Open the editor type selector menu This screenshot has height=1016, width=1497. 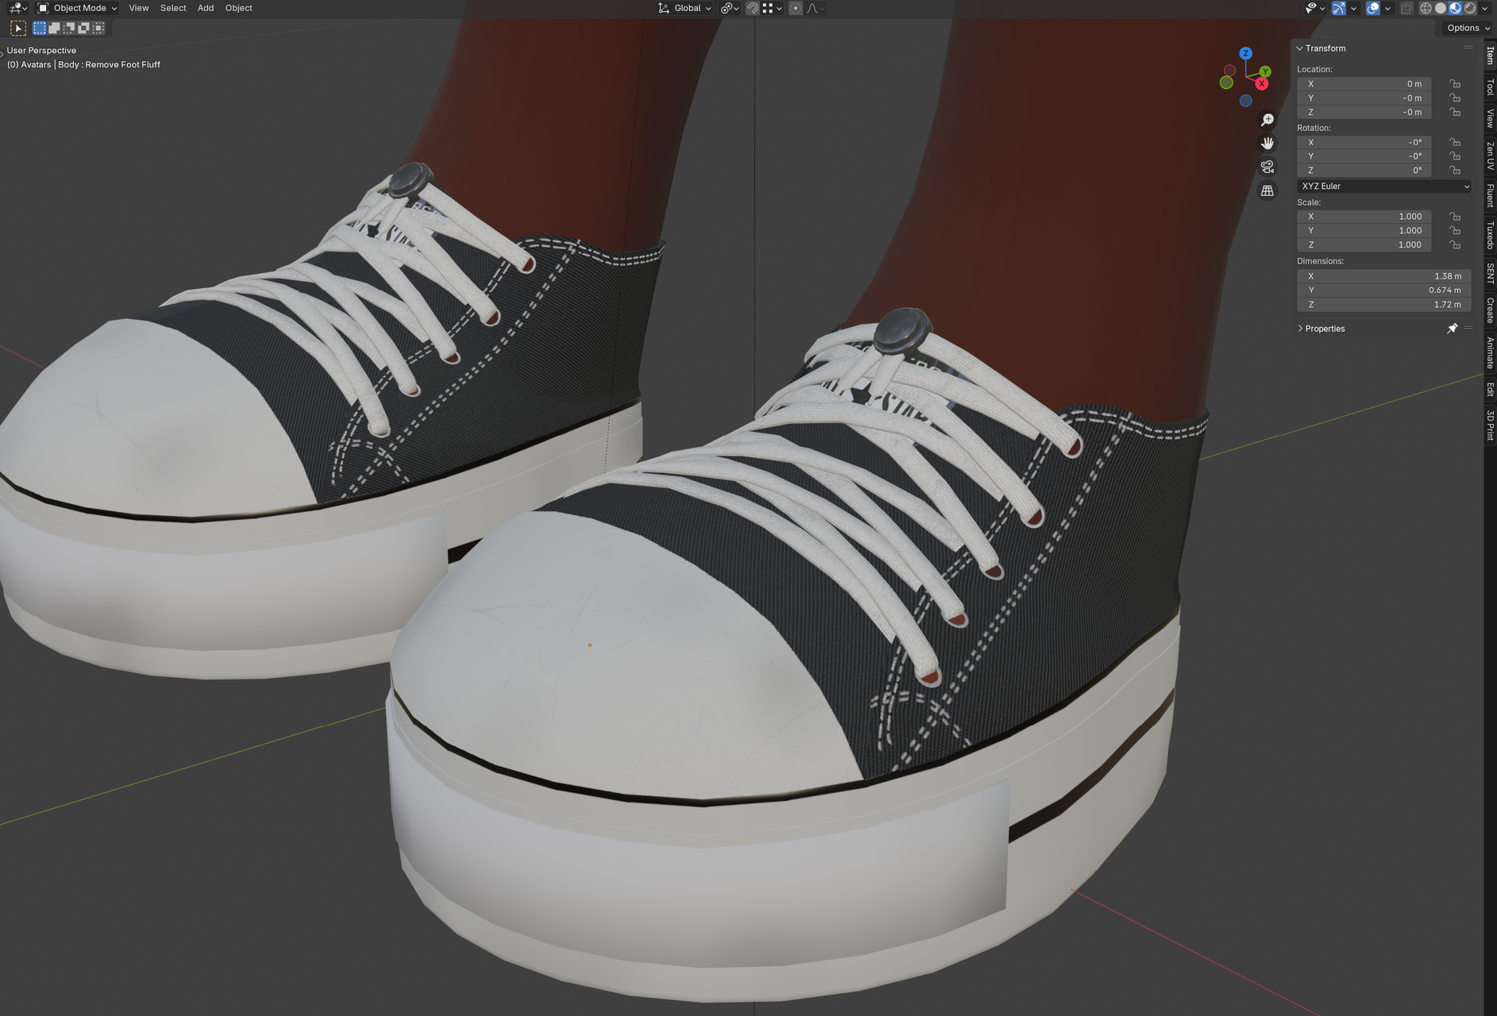[x=17, y=8]
